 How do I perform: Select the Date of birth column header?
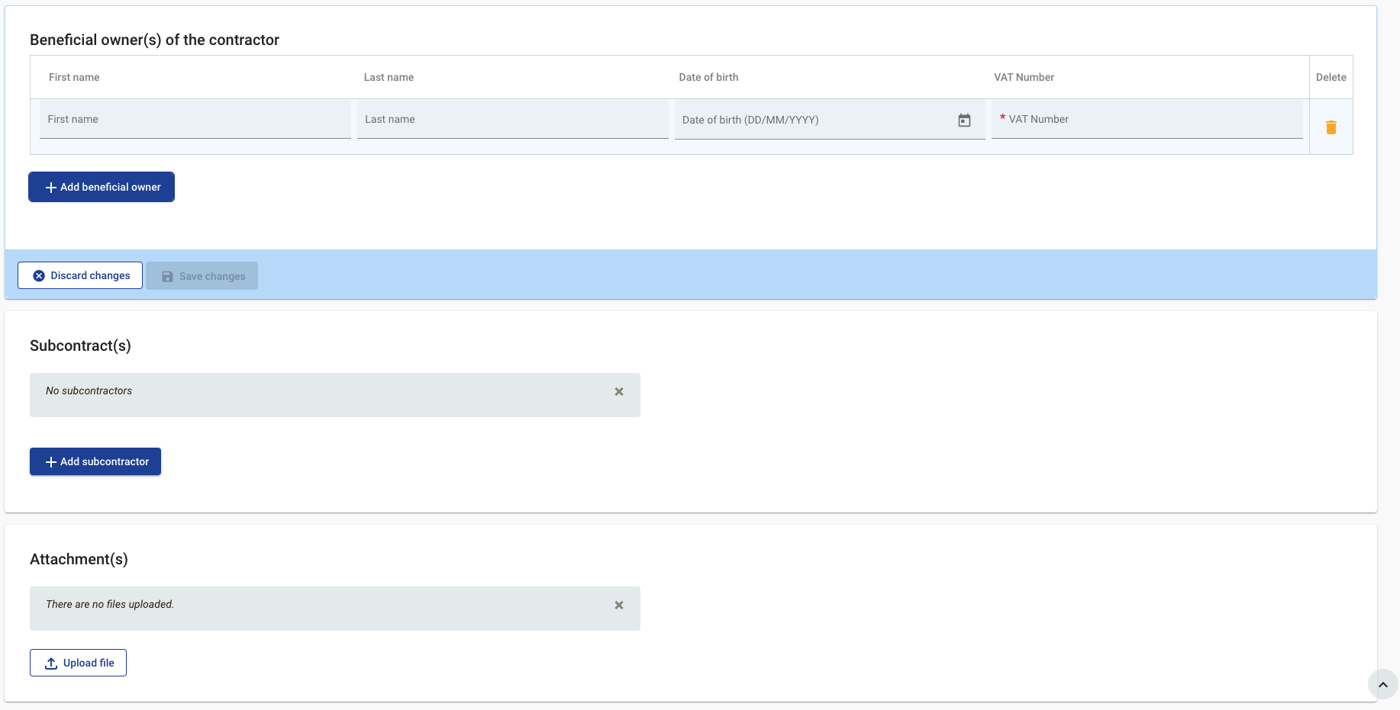tap(708, 77)
